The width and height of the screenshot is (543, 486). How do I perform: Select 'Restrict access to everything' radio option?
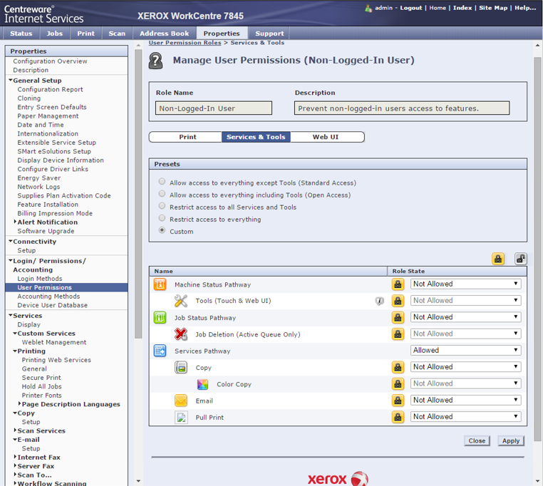pos(162,219)
